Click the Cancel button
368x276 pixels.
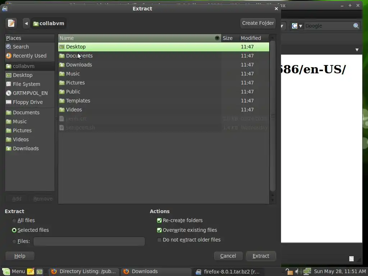(228, 256)
